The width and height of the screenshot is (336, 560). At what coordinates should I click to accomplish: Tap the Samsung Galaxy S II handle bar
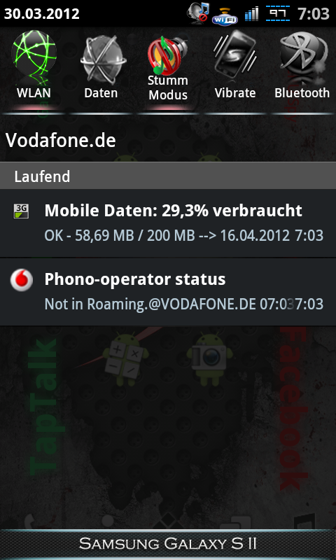(168, 544)
